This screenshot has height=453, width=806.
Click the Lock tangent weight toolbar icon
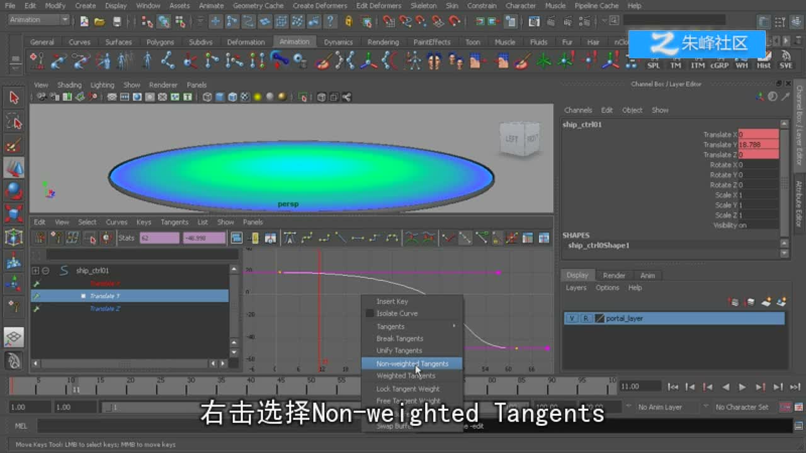coord(497,238)
